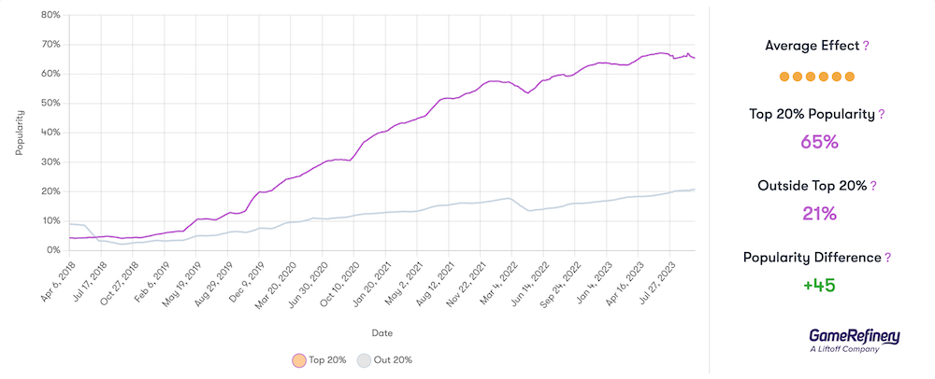Click the +45 Popularity Difference value

pyautogui.click(x=819, y=286)
